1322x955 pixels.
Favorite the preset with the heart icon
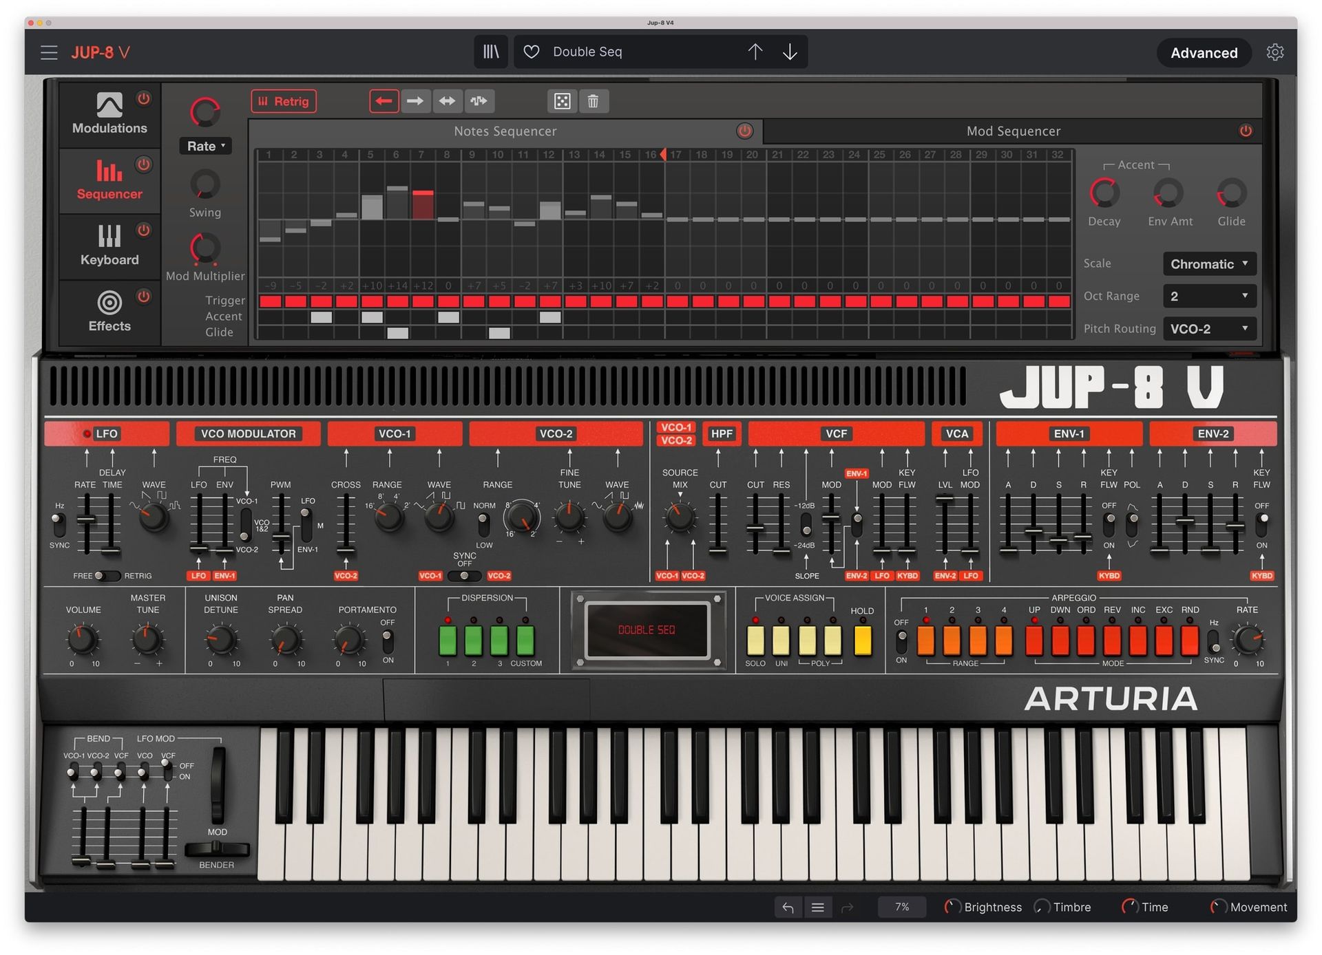coord(531,52)
